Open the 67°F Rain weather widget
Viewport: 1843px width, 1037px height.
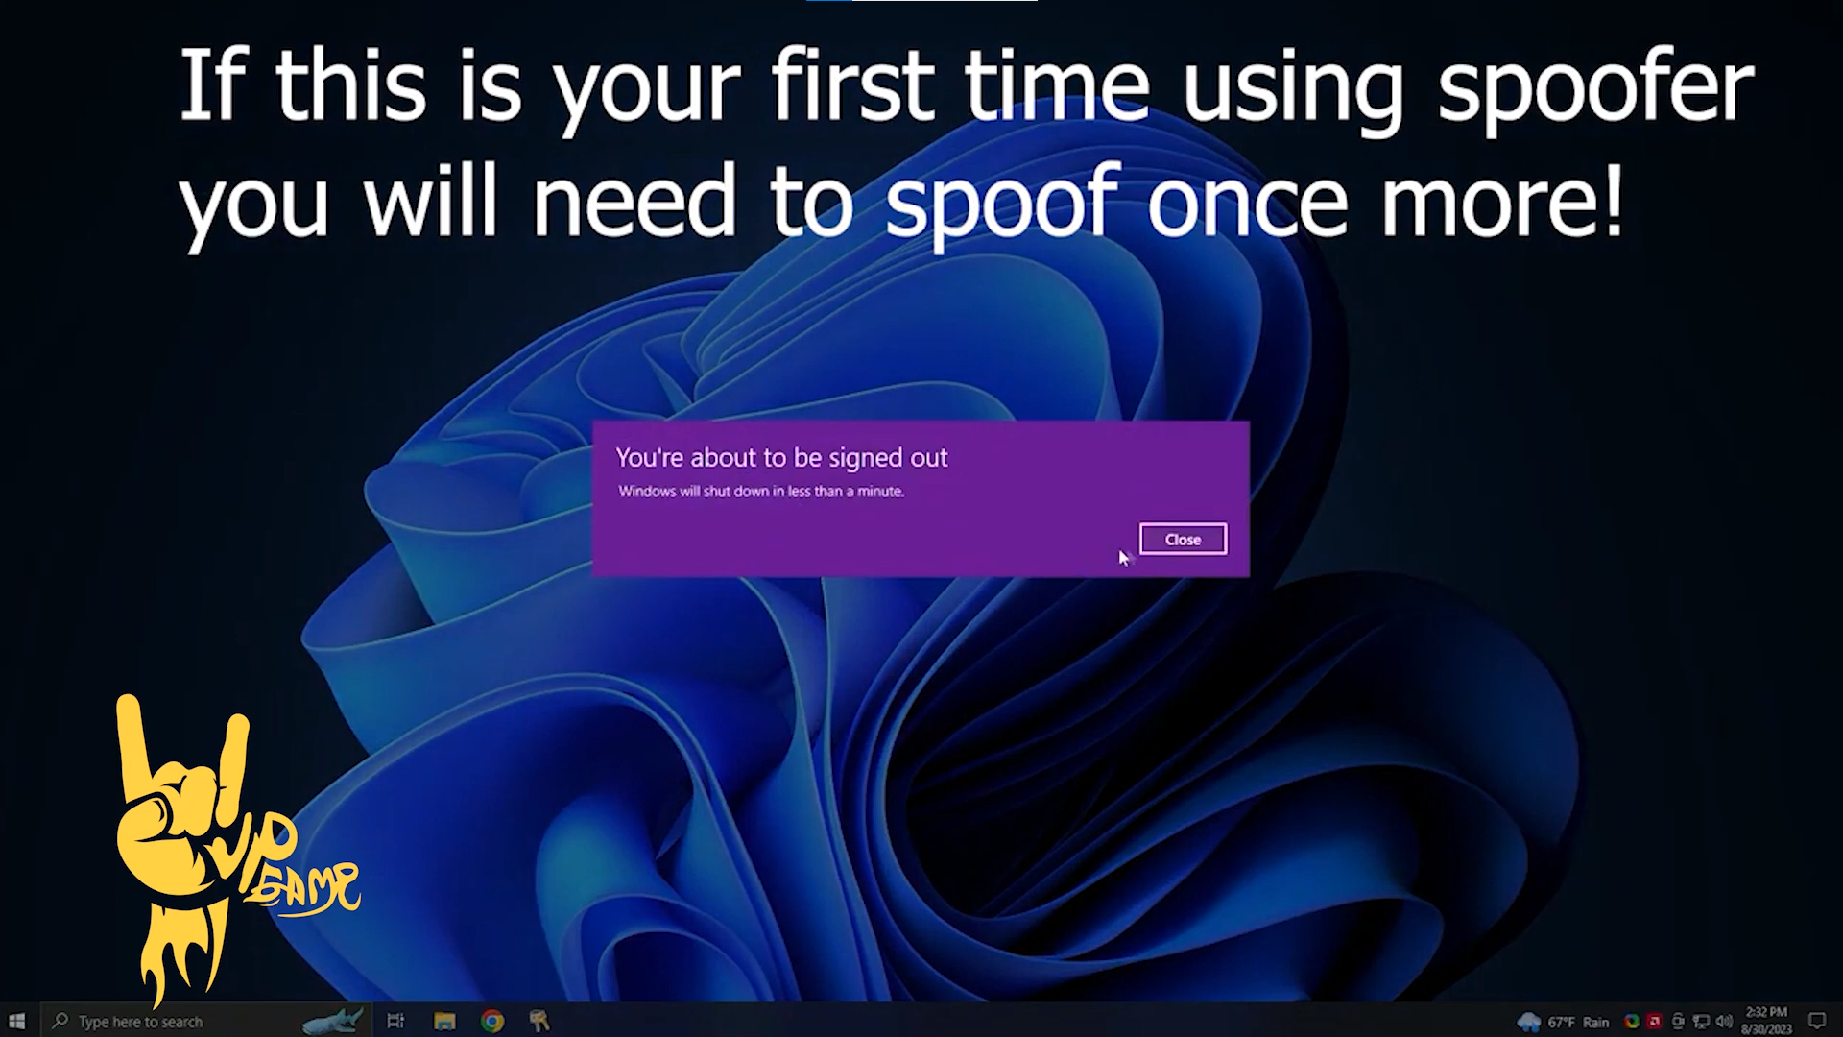click(x=1563, y=1022)
